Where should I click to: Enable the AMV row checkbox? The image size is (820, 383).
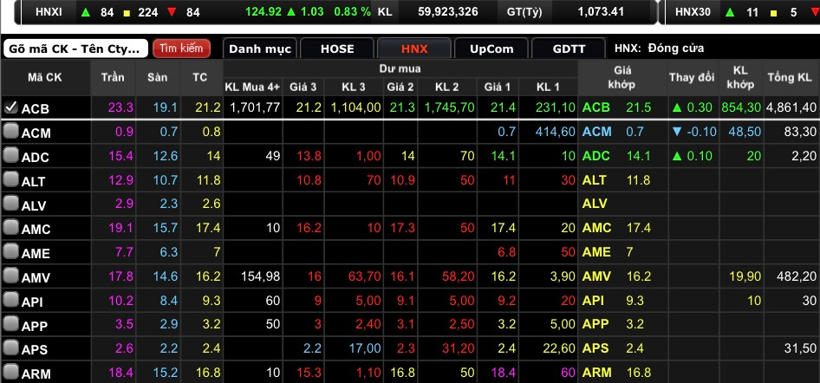(10, 276)
